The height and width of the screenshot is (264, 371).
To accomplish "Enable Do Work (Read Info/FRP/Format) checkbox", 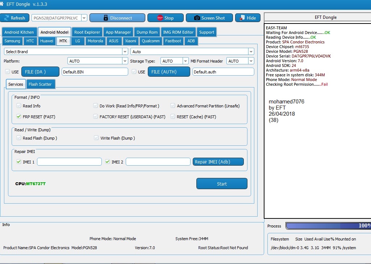I will click(x=96, y=106).
